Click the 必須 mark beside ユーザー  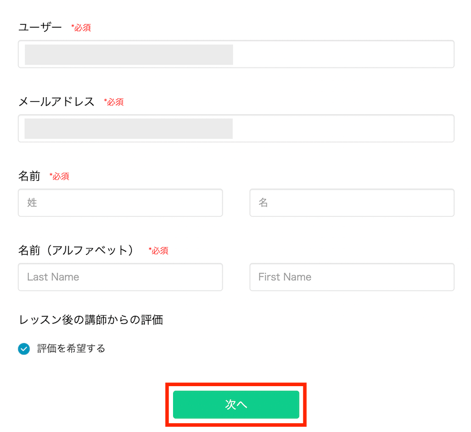click(x=81, y=28)
